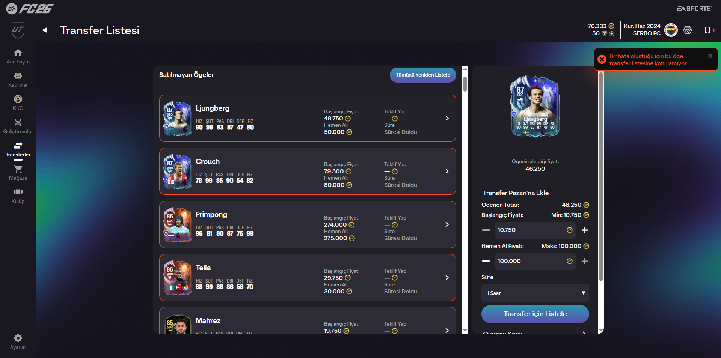Open Mağaza store cart icon

18,169
